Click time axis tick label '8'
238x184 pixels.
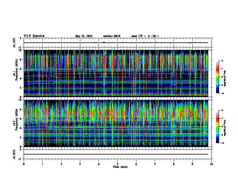point(174,164)
